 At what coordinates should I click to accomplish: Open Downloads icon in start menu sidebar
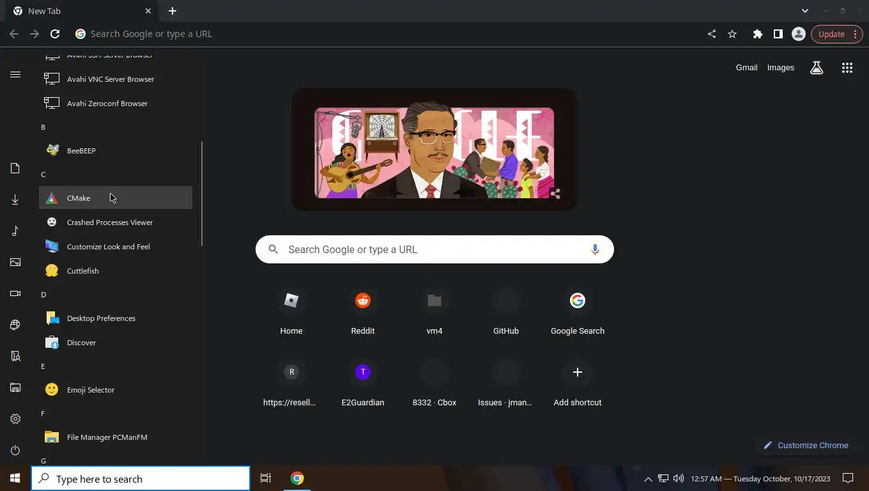point(15,199)
